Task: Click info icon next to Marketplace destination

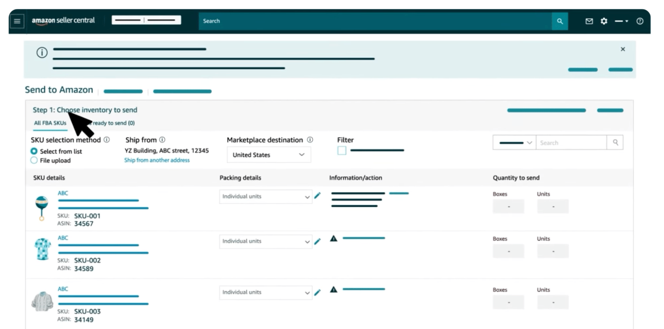Action: click(310, 140)
